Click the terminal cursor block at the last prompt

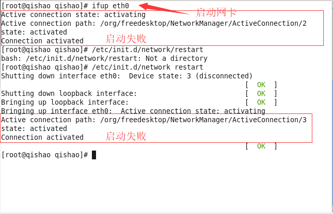click(x=94, y=155)
